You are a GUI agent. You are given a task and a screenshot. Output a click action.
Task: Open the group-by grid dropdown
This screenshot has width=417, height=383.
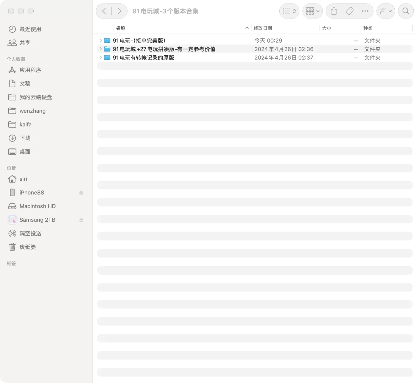pos(312,11)
